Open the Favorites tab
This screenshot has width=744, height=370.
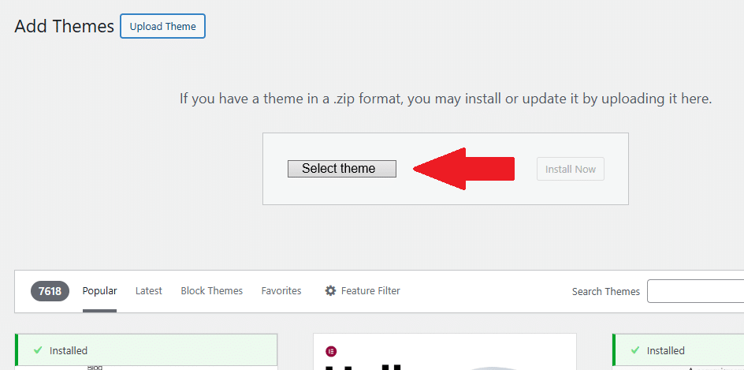pos(281,290)
